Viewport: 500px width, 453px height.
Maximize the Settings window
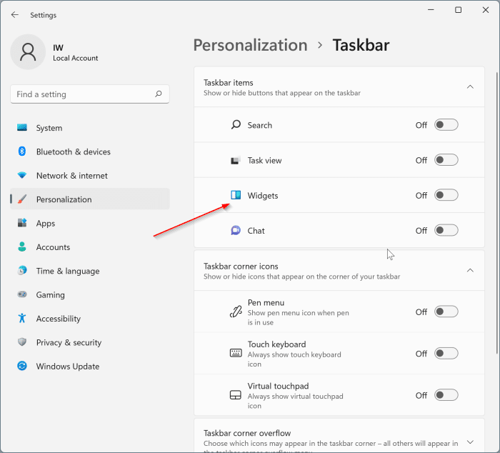pyautogui.click(x=459, y=10)
